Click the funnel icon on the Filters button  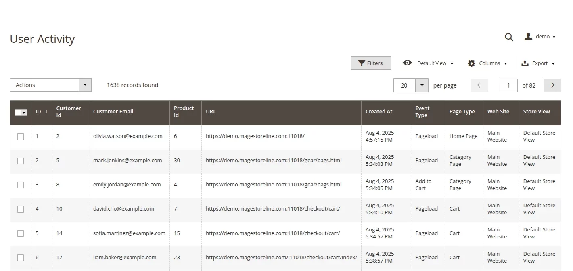(x=362, y=63)
